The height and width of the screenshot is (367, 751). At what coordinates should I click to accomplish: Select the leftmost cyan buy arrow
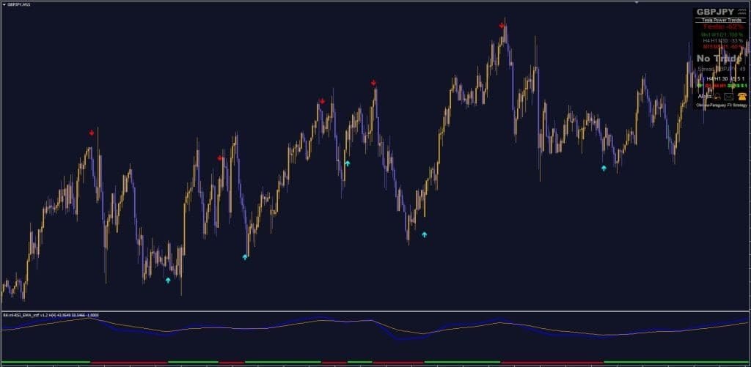(168, 280)
